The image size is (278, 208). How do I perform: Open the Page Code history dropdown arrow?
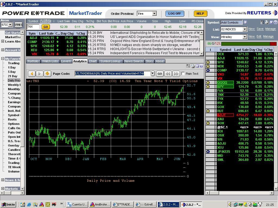tap(153, 74)
